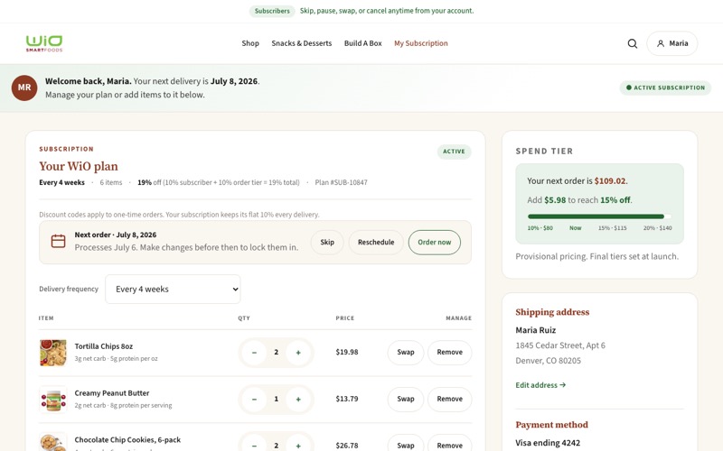Image resolution: width=723 pixels, height=451 pixels.
Task: Decrease Chocolate Chip Cookies quantity
Action: click(x=254, y=446)
